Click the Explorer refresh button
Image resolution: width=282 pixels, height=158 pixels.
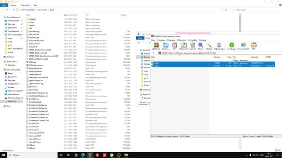[226, 10]
